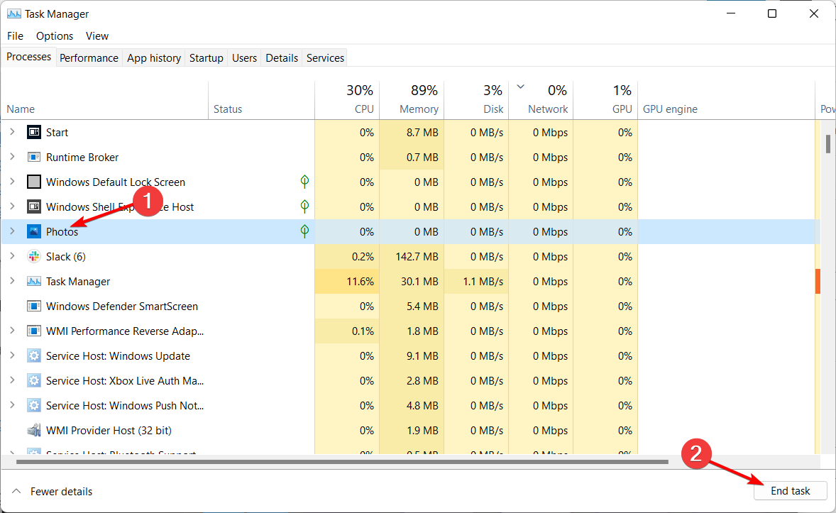Viewport: 836px width, 513px height.
Task: Click the Windows Defender SmartScreen icon
Action: pos(33,306)
